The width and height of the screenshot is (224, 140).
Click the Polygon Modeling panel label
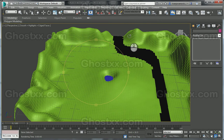13,21
